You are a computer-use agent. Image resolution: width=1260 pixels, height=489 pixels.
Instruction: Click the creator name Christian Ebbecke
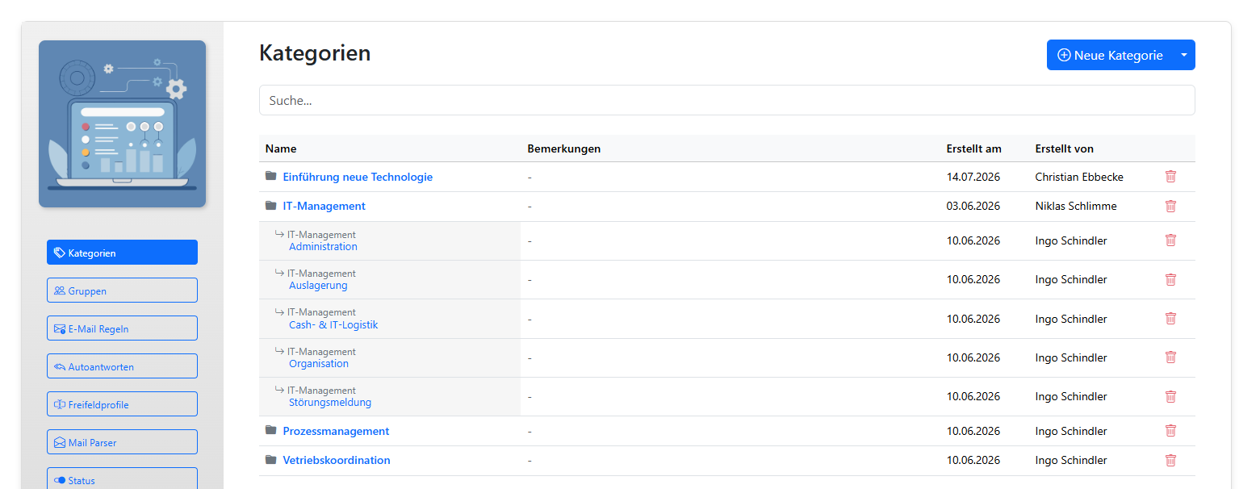1079,177
